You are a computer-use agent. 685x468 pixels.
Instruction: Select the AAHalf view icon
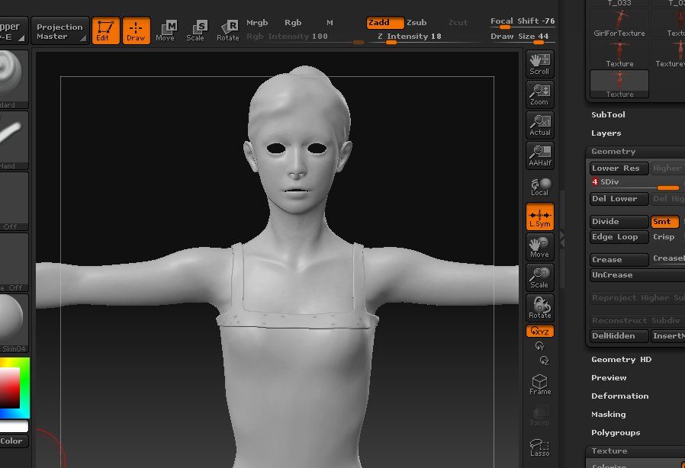click(540, 155)
